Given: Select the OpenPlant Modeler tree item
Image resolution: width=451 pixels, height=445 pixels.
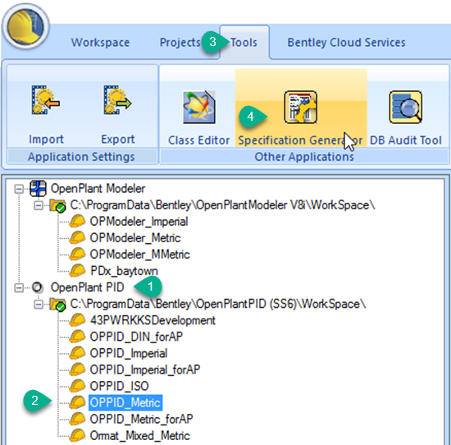Looking at the screenshot, I should point(98,189).
